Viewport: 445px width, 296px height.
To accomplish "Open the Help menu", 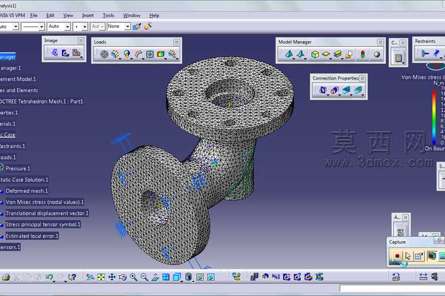I will pos(154,15).
